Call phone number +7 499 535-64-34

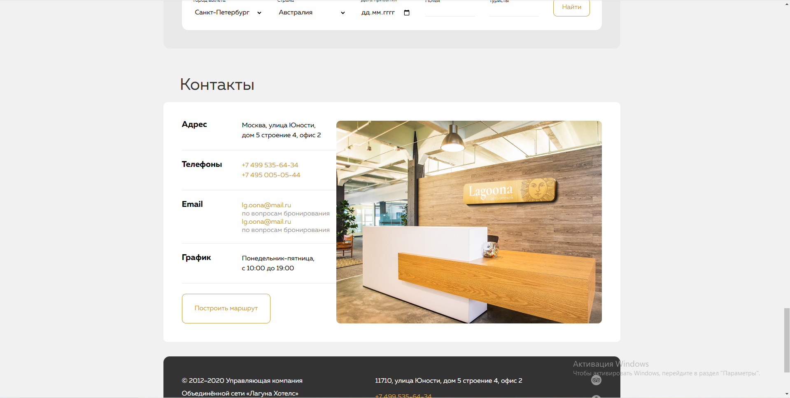point(270,165)
